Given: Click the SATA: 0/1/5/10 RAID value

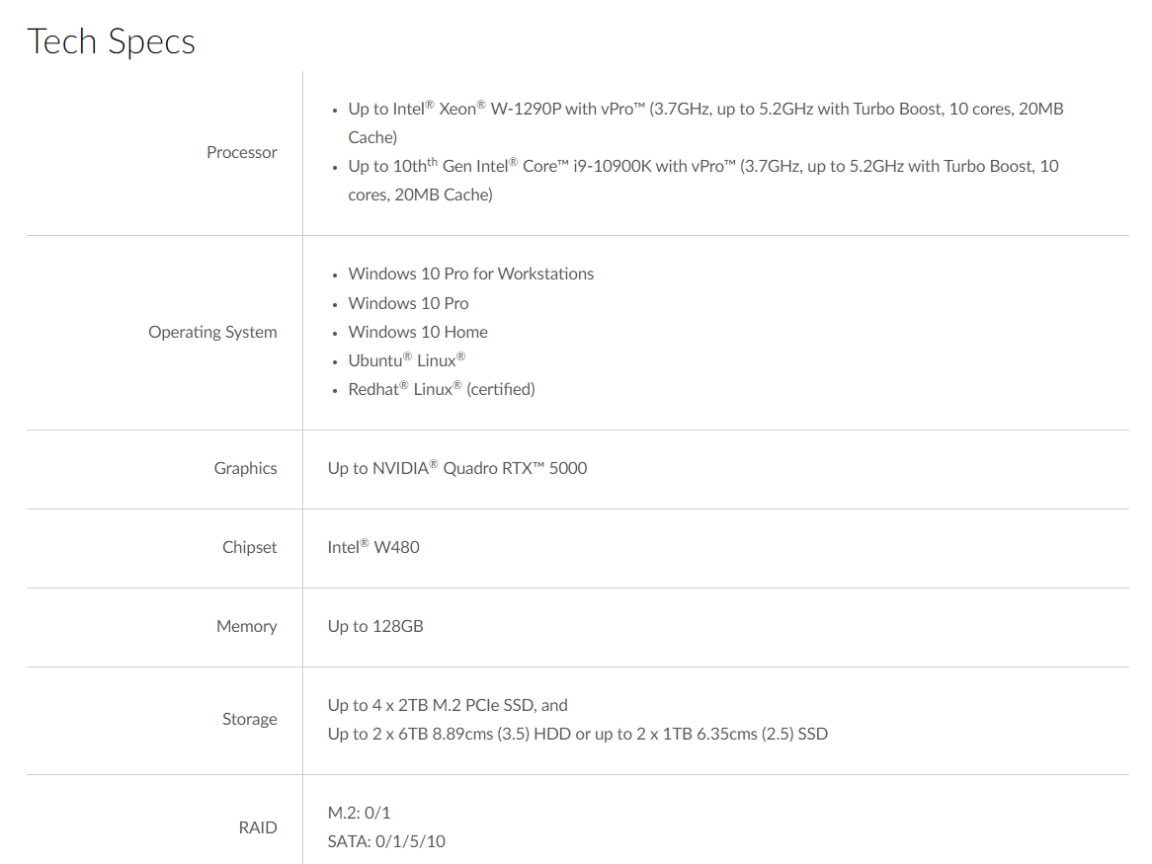Looking at the screenshot, I should point(386,841).
